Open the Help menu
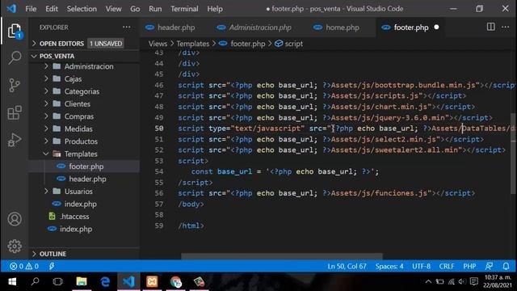517x291 pixels. pos(215,9)
